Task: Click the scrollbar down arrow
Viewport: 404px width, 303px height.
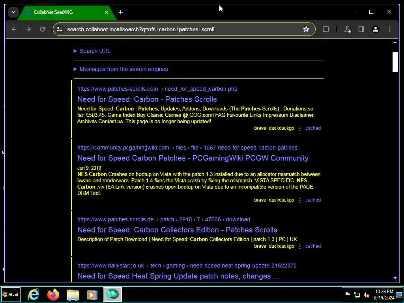Action: click(395, 278)
